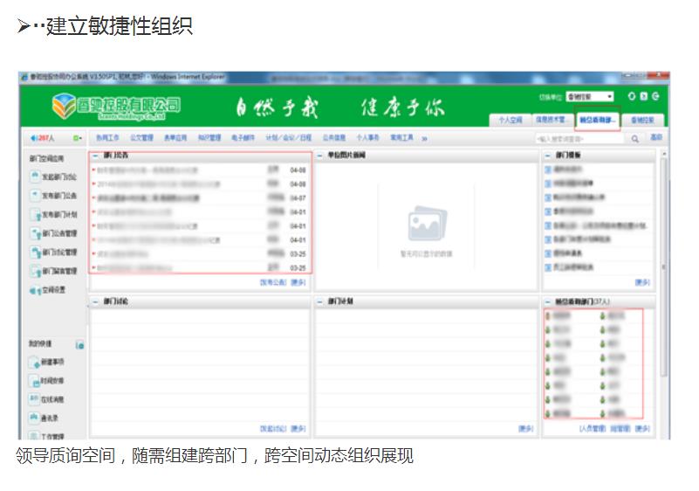The width and height of the screenshot is (699, 491).
Task: Collapse the 部门计划 panel
Action: [x=320, y=301]
